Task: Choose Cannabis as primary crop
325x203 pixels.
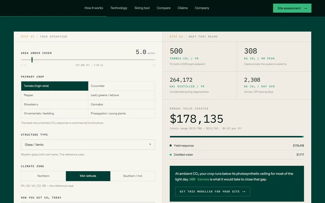Action: pos(122,105)
